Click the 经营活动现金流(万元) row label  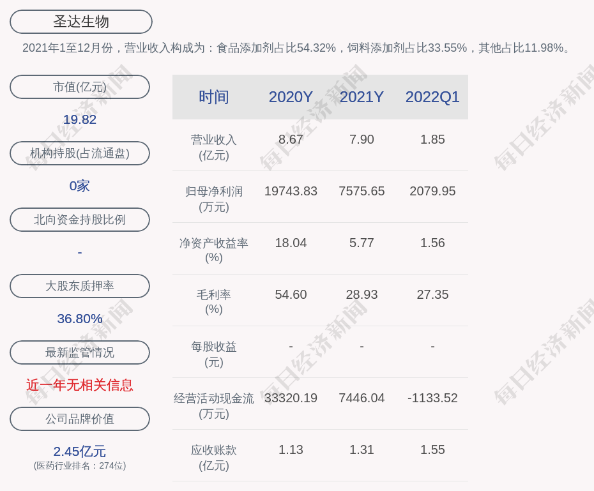tap(214, 406)
